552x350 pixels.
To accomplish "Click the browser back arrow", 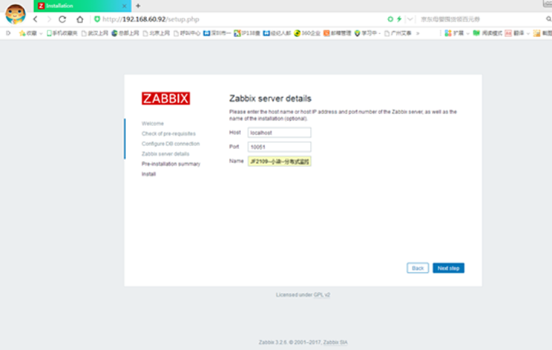I will (35, 19).
